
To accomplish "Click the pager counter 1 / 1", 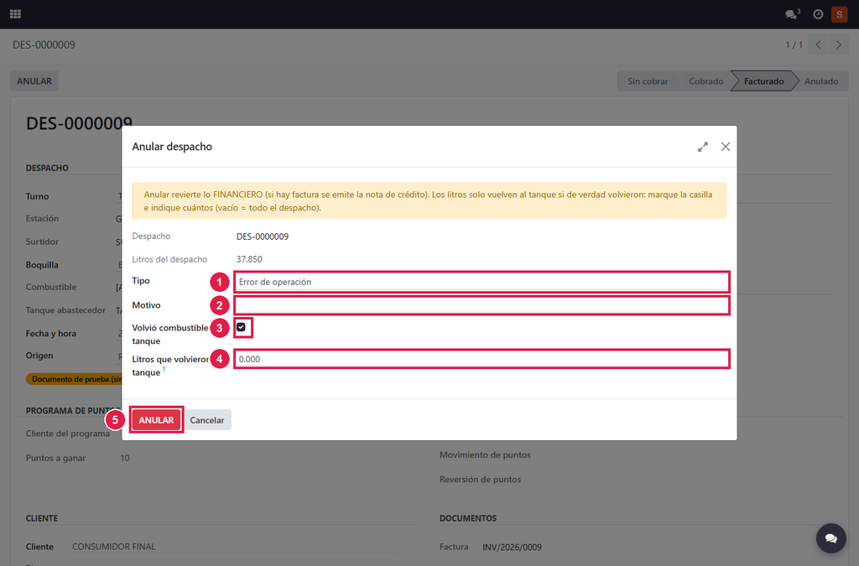I will (794, 45).
